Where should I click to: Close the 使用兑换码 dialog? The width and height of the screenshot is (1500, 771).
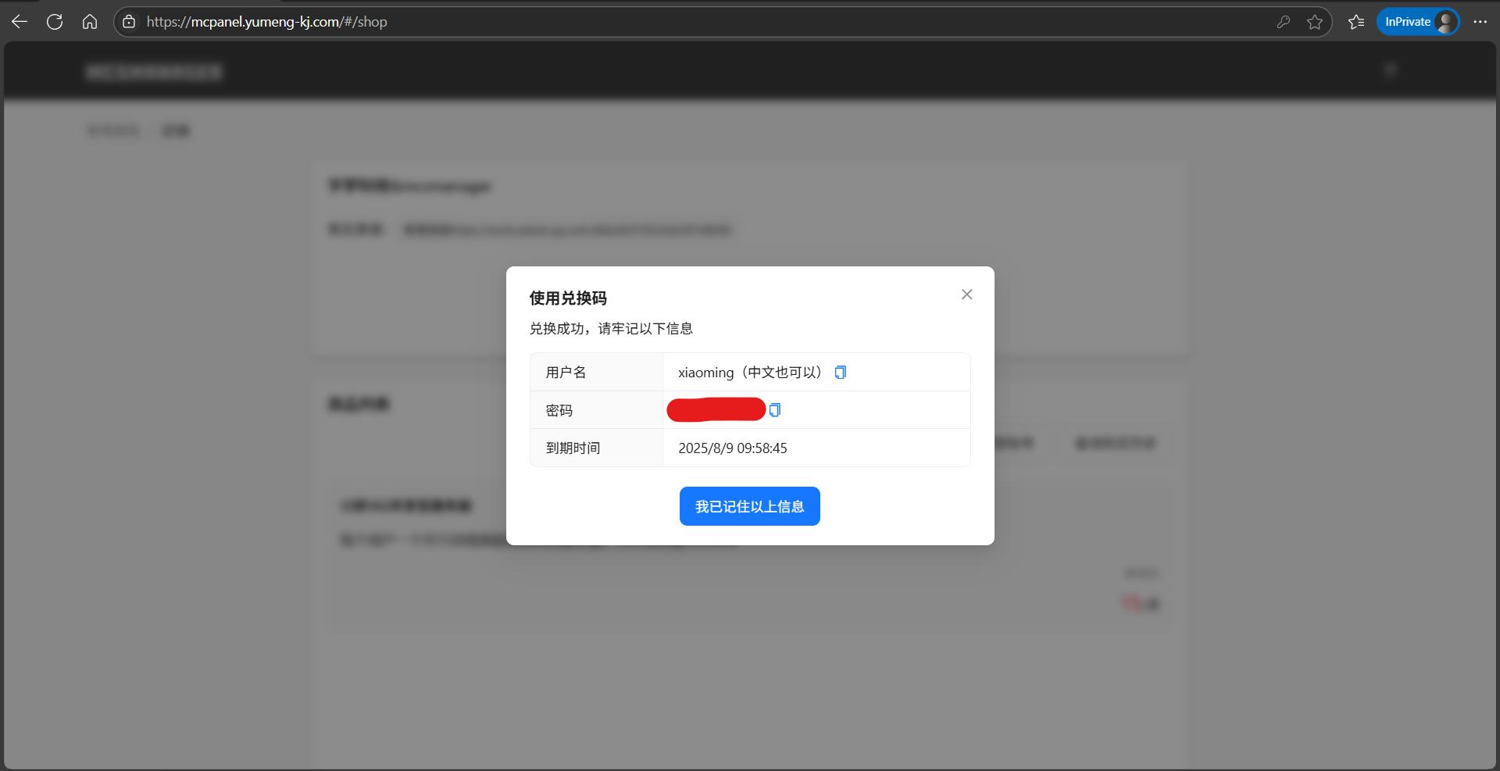[x=966, y=294]
